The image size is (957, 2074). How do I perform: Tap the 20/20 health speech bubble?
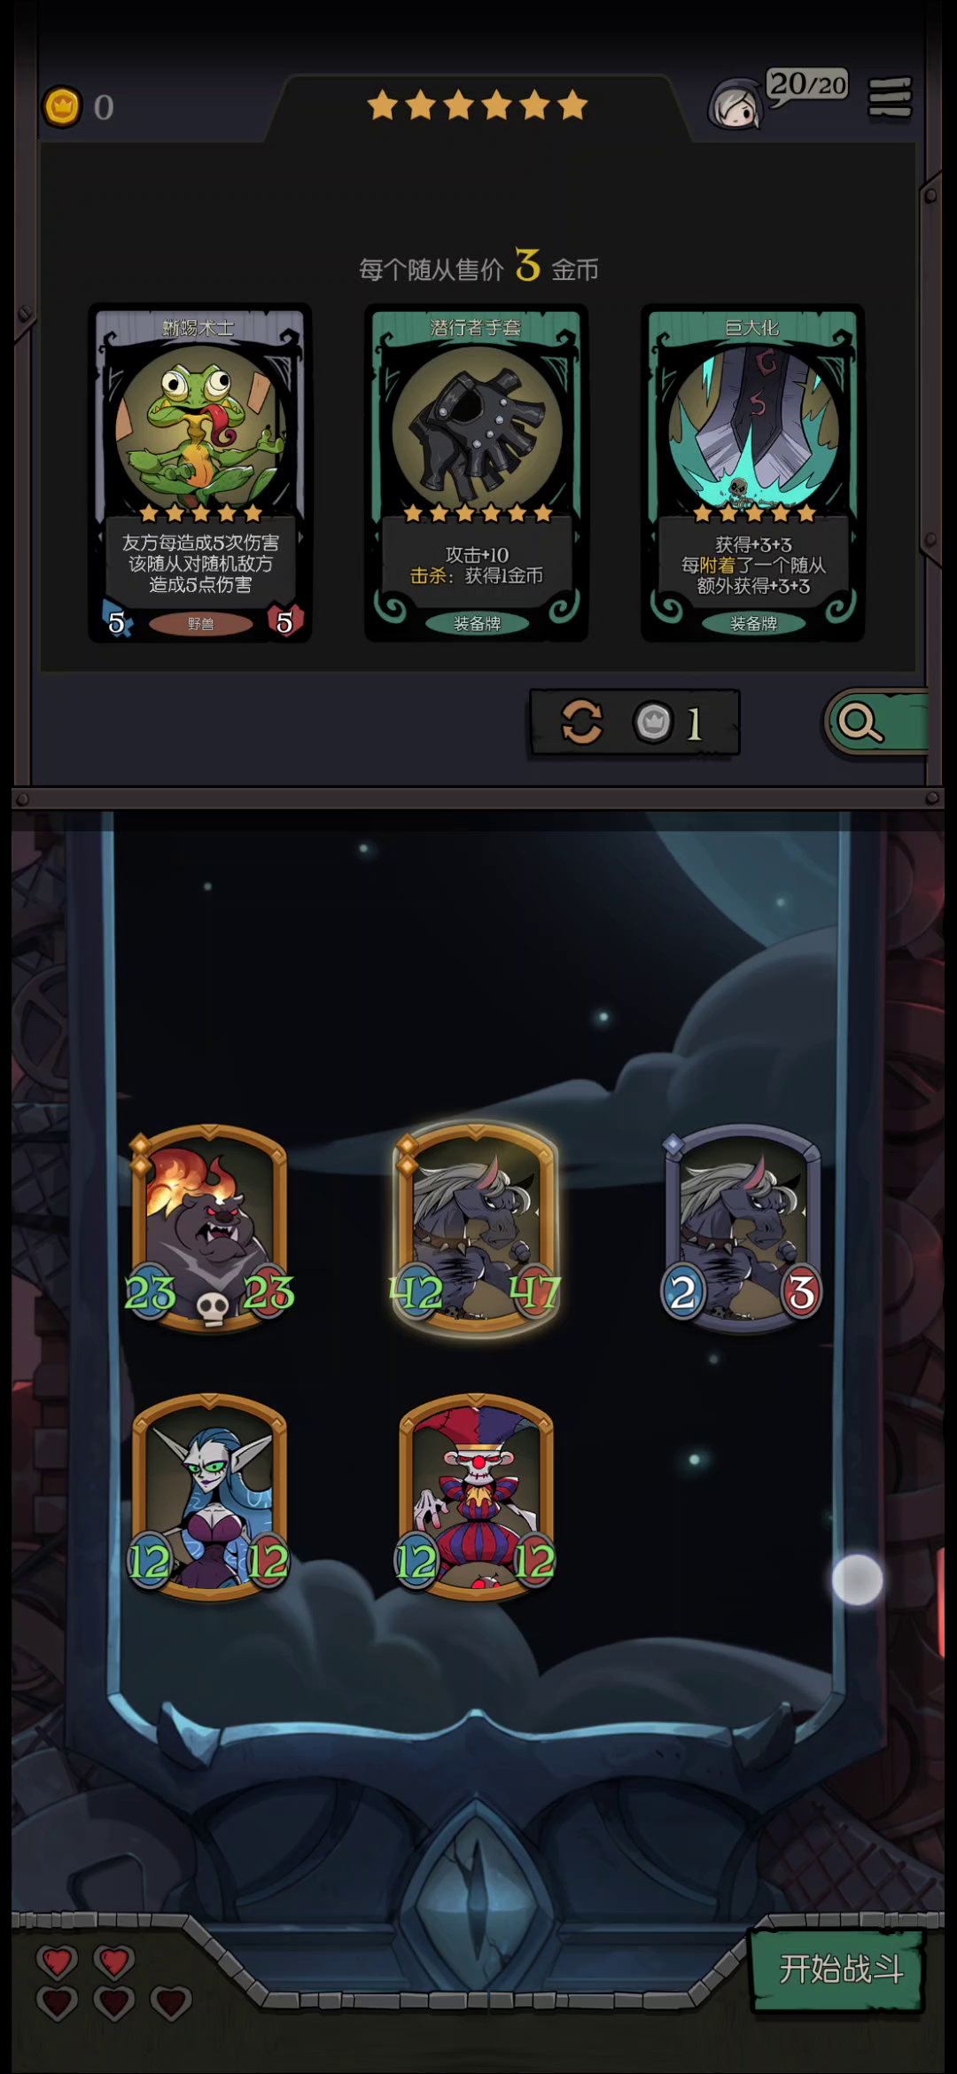tap(807, 86)
